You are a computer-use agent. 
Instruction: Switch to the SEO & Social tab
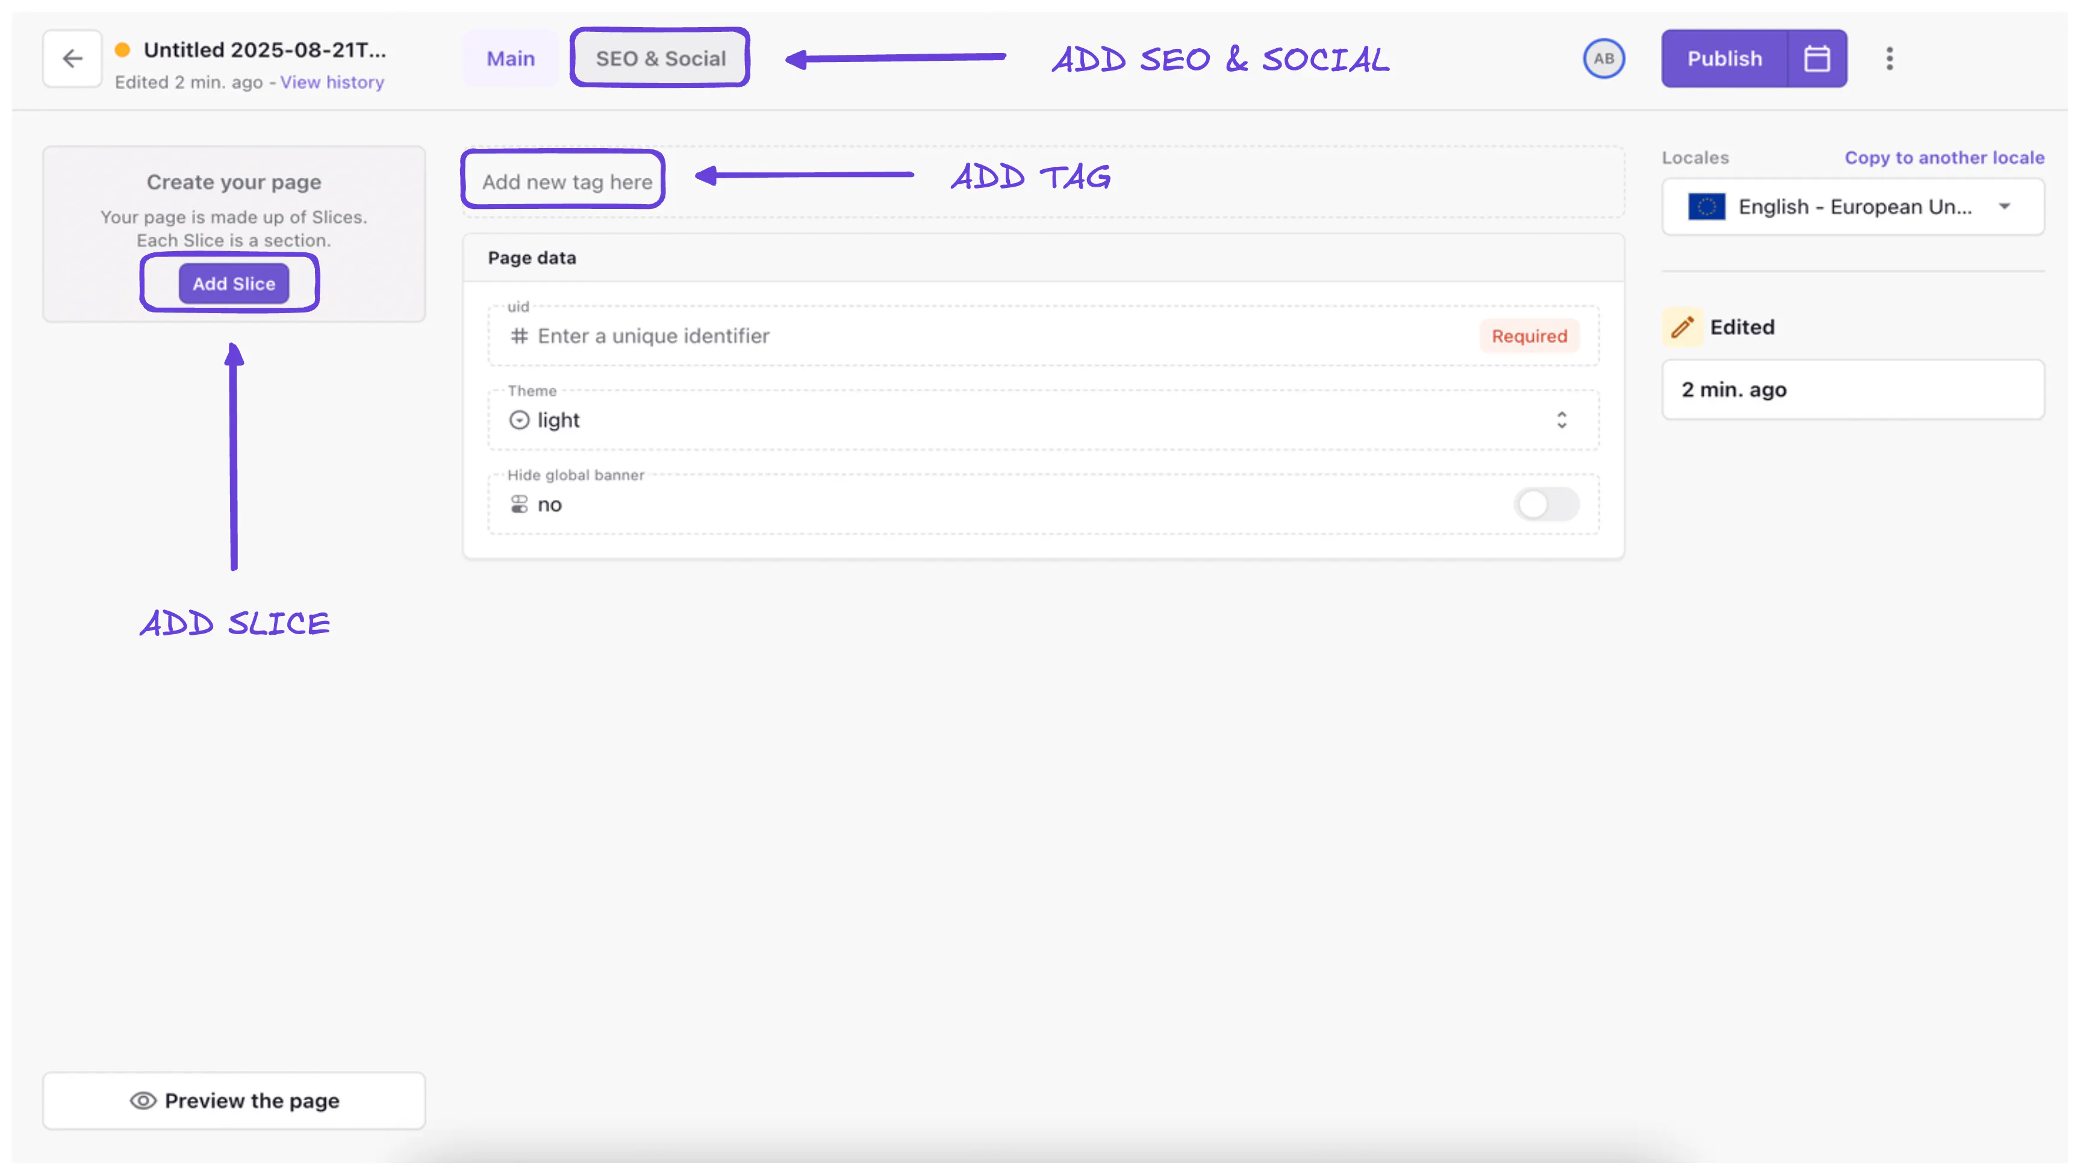point(661,59)
